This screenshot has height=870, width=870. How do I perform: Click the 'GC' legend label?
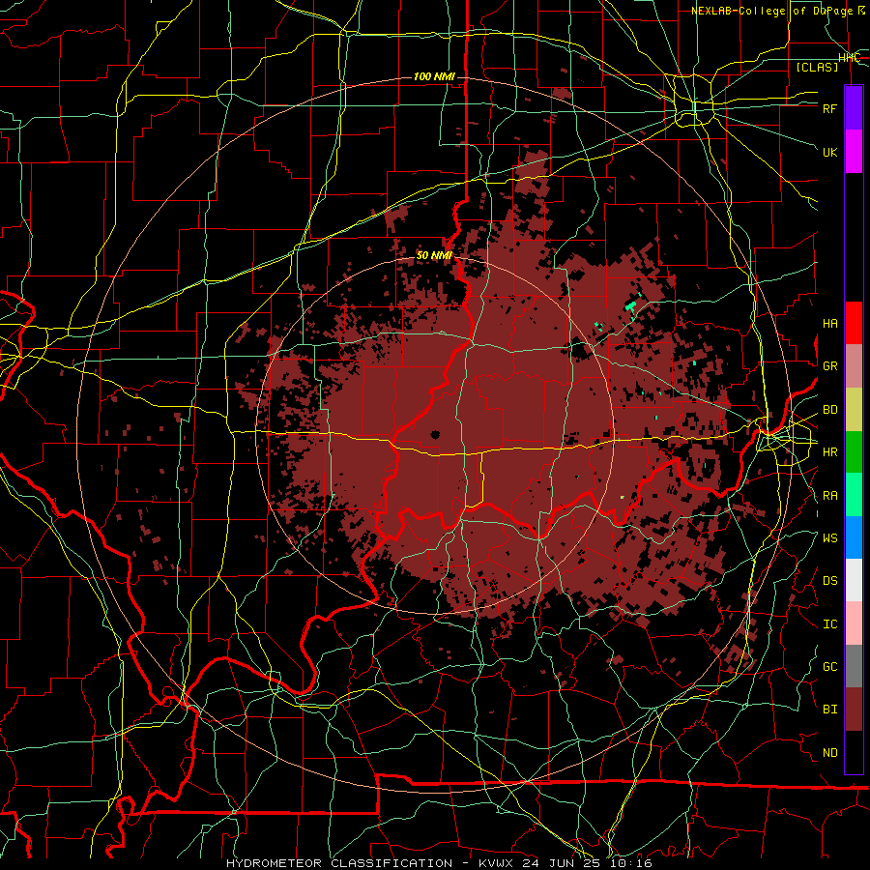(830, 667)
